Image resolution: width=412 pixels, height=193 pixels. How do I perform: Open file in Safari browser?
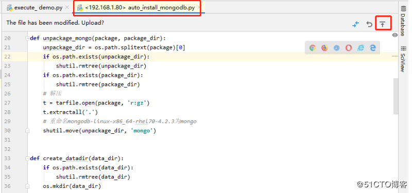[337, 48]
